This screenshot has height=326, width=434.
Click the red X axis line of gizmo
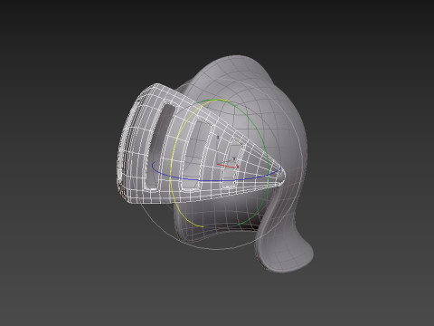pyautogui.click(x=228, y=166)
